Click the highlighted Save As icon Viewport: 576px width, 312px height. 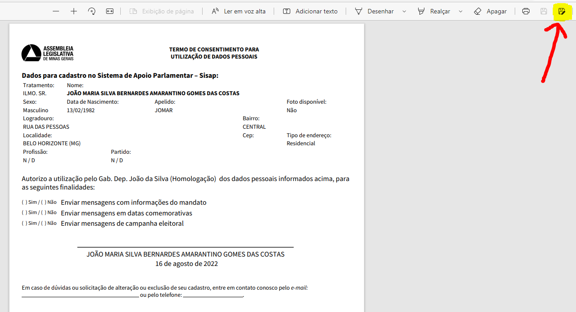tap(562, 11)
